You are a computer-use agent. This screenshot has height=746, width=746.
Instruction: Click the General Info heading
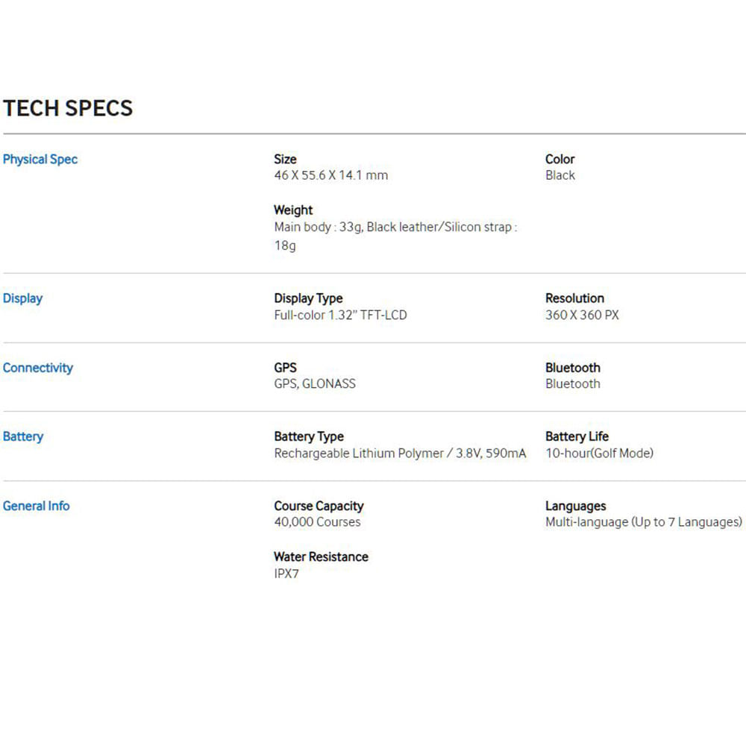click(x=36, y=506)
